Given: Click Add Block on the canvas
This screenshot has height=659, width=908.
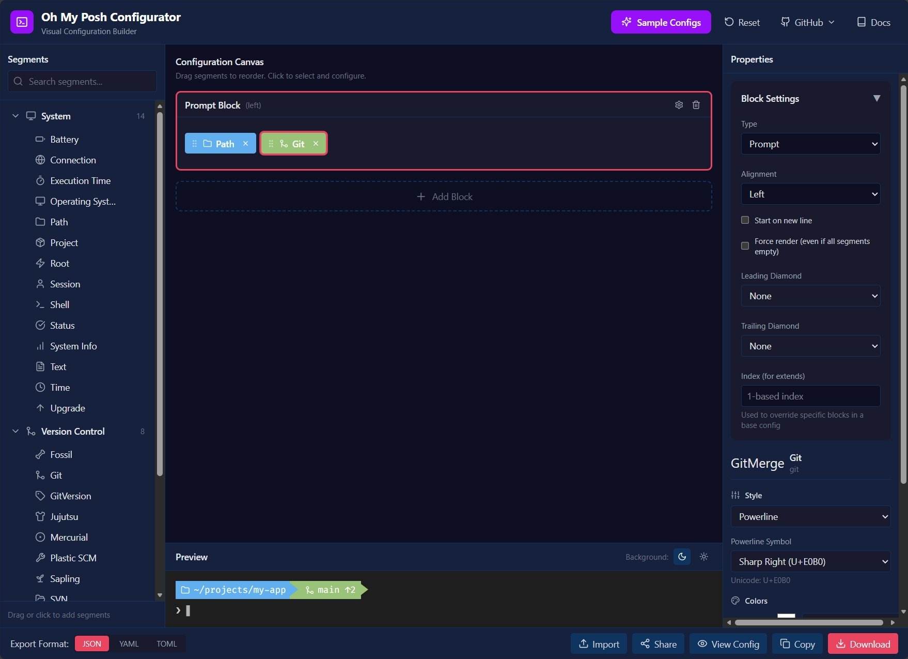Looking at the screenshot, I should (x=444, y=196).
